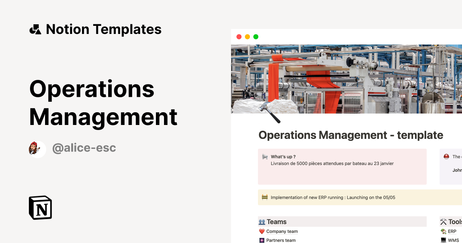Select the Operations Management - template page title
The width and height of the screenshot is (462, 243).
tap(350, 135)
